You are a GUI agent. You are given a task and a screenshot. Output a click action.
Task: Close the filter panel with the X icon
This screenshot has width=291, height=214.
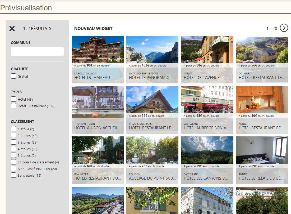point(12,28)
